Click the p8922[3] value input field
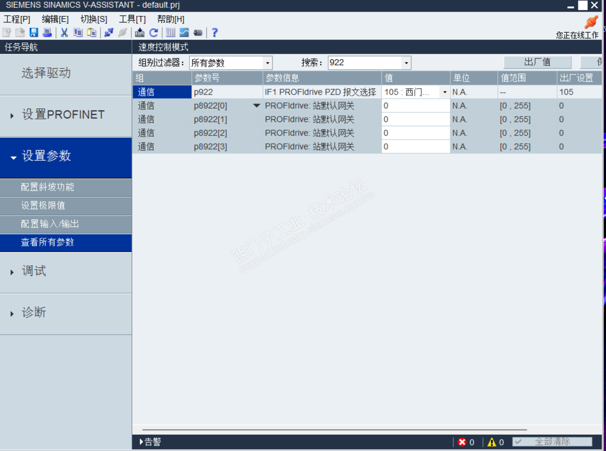 click(415, 147)
